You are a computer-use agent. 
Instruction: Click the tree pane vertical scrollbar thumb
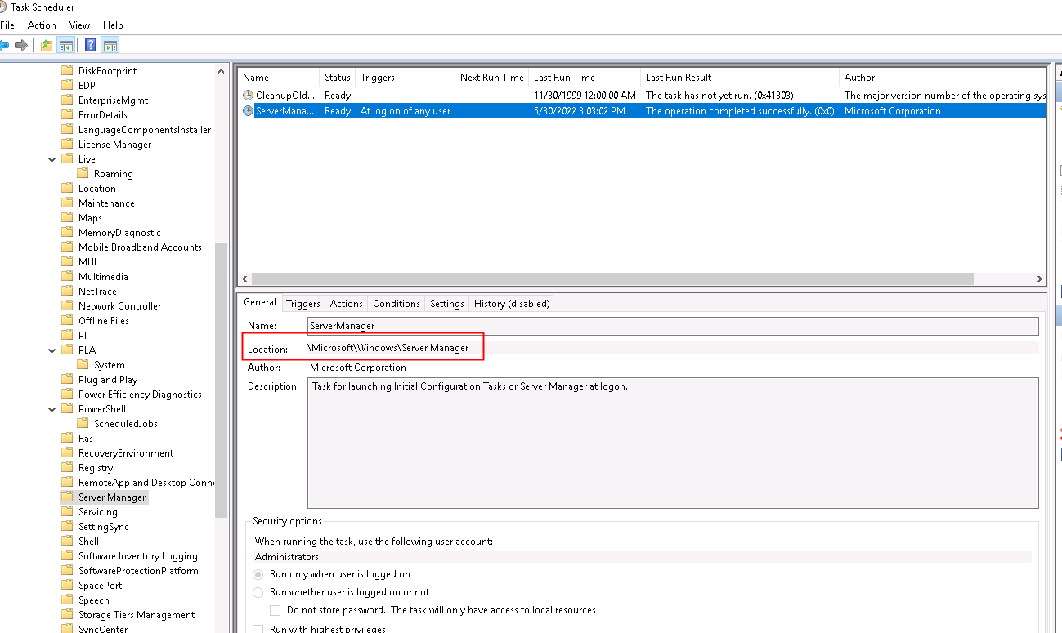coord(222,380)
